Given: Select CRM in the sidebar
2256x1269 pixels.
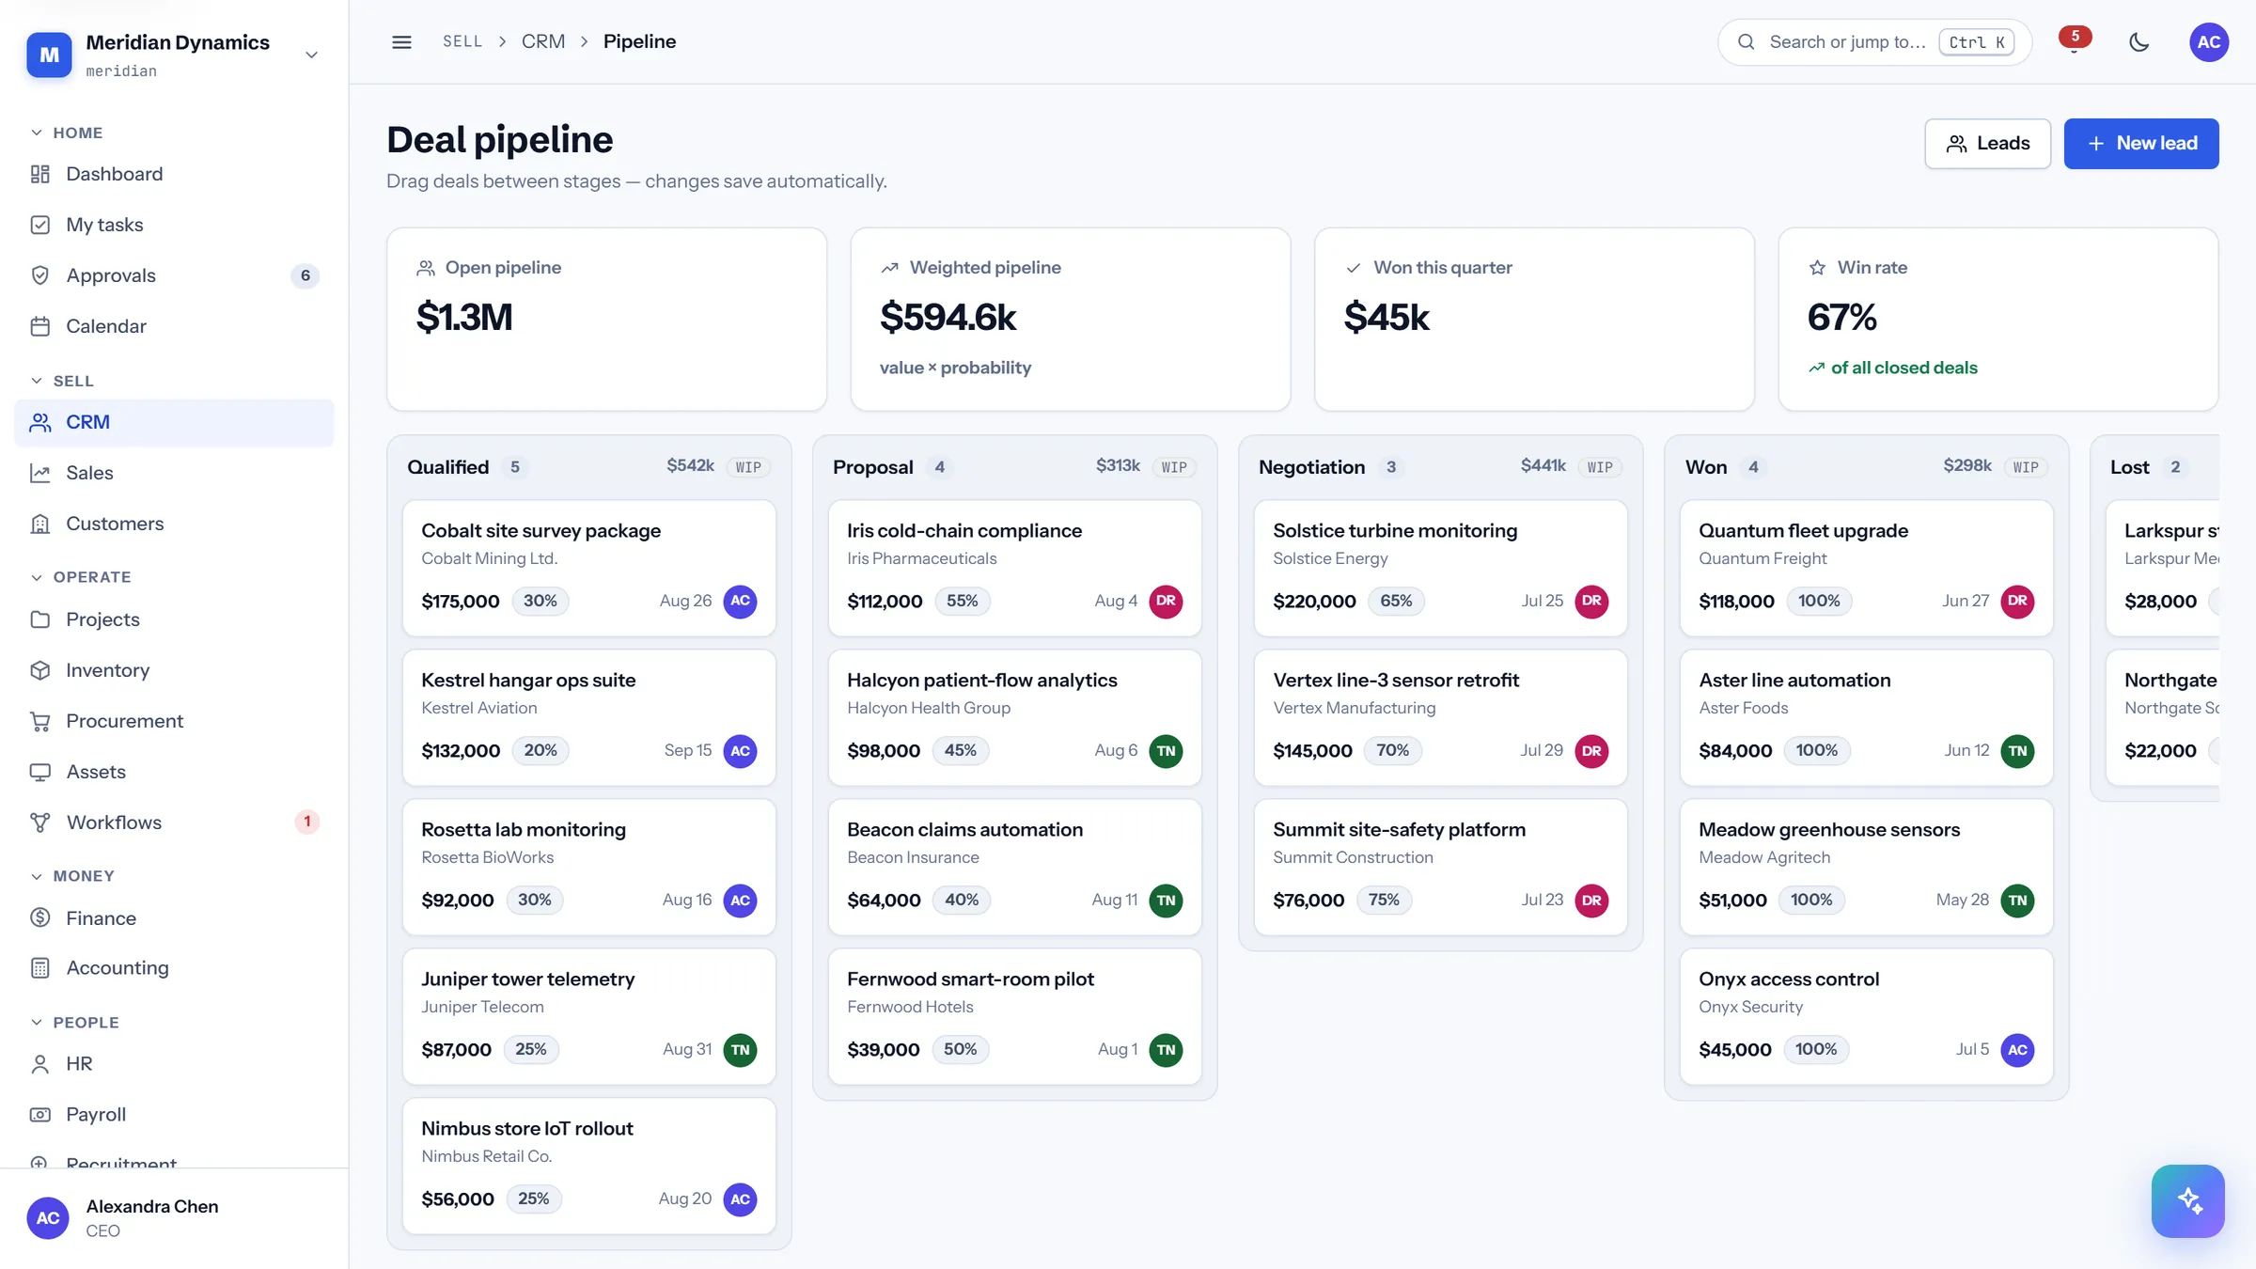Looking at the screenshot, I should pos(174,422).
